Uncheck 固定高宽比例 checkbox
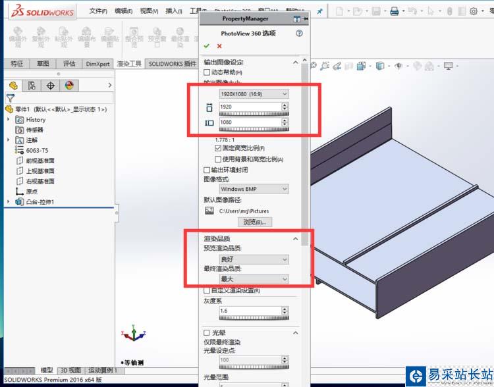Screen dimensions: 494x387 tap(218, 148)
